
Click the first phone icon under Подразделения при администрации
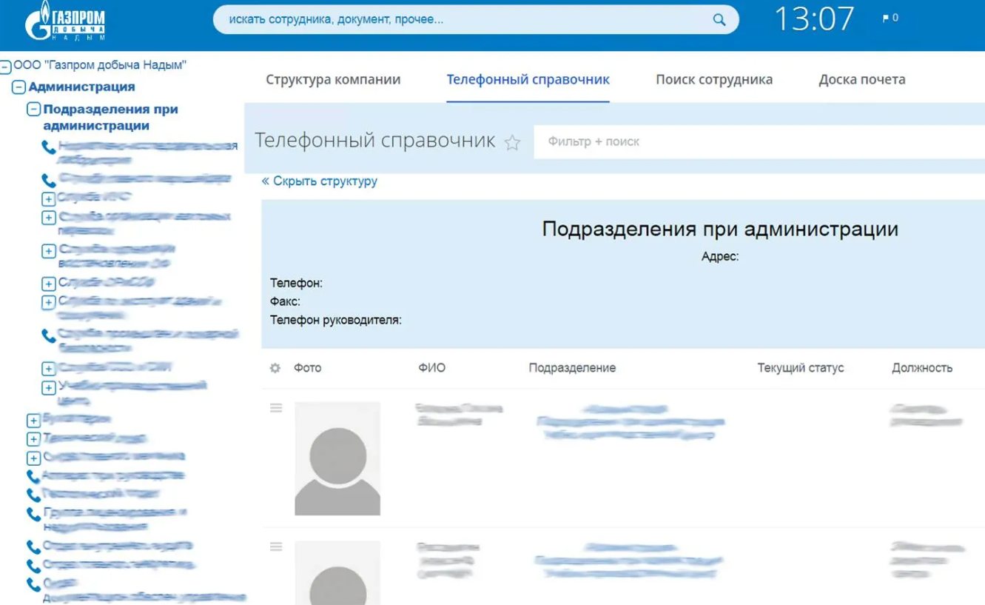(49, 147)
